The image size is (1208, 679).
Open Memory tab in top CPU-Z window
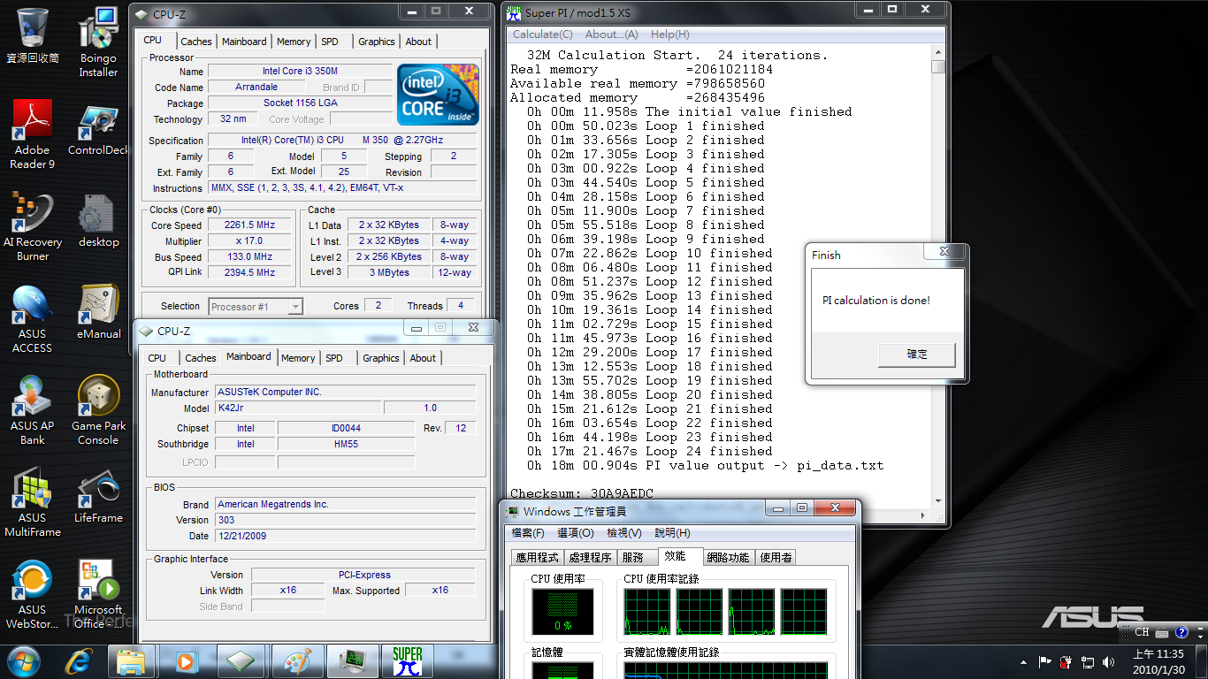pyautogui.click(x=294, y=42)
